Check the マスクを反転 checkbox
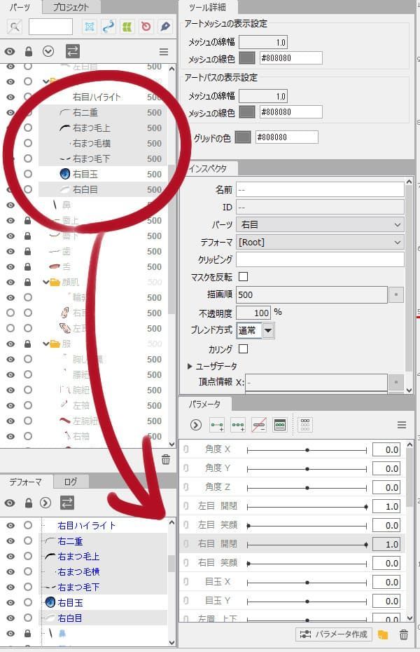This screenshot has width=420, height=652. click(x=244, y=277)
